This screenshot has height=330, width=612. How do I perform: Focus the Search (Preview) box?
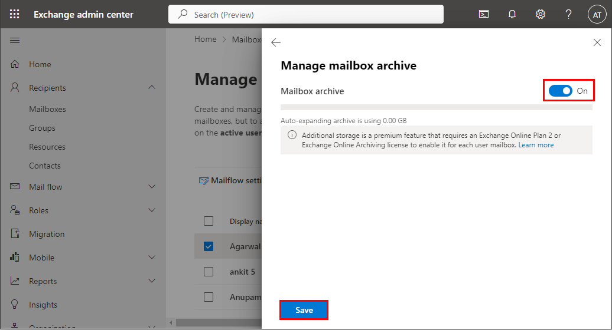306,14
